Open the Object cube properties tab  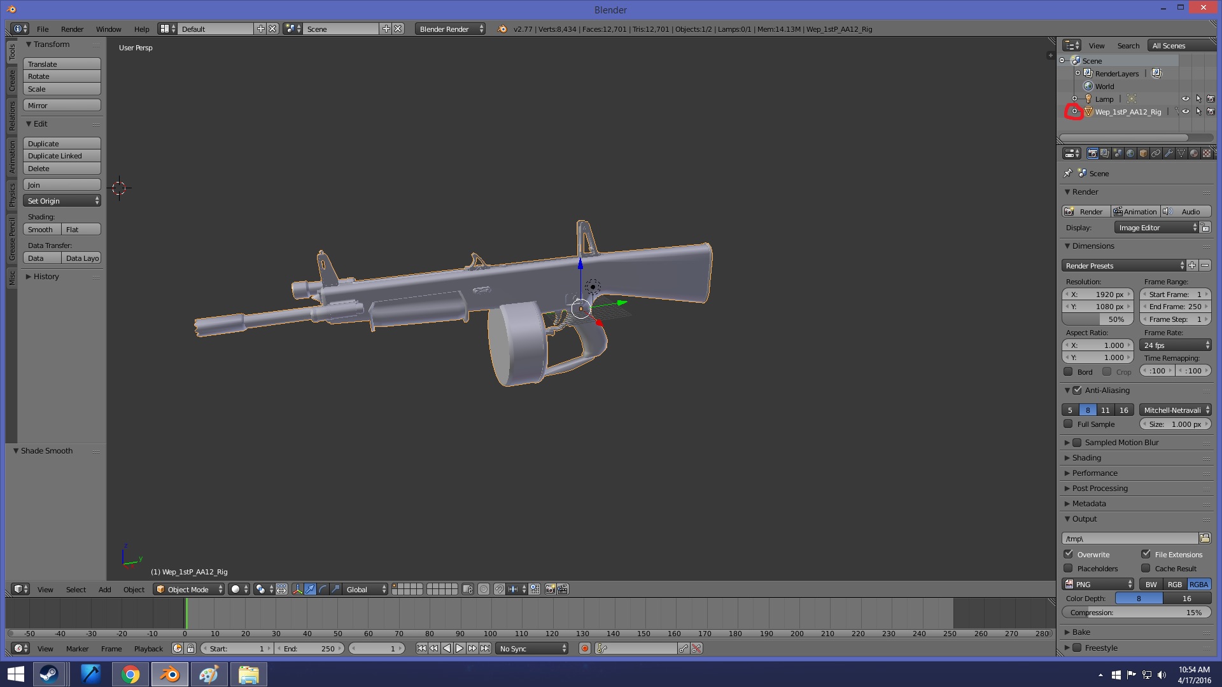click(x=1143, y=153)
